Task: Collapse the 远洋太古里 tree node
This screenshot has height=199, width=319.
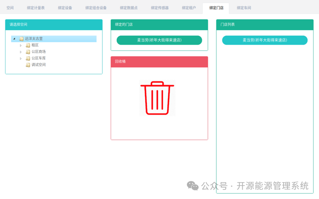Action: pyautogui.click(x=14, y=39)
